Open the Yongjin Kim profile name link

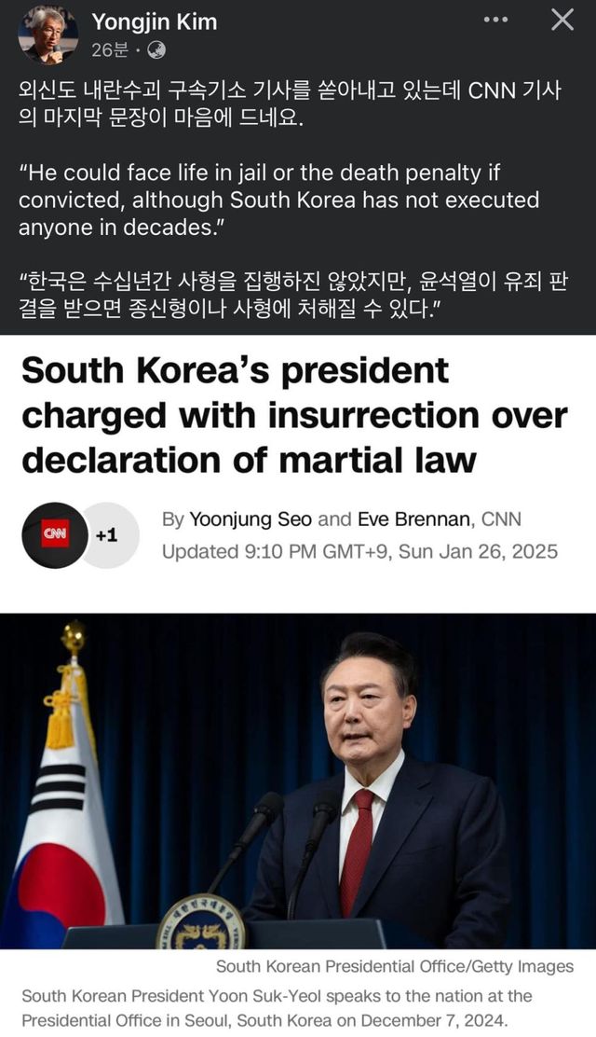(x=155, y=21)
